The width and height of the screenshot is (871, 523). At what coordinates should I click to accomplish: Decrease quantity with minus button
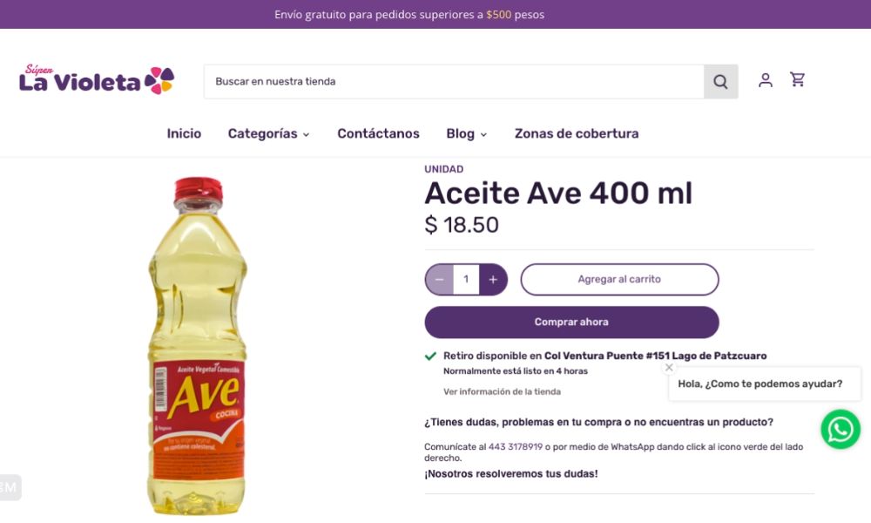(x=439, y=280)
